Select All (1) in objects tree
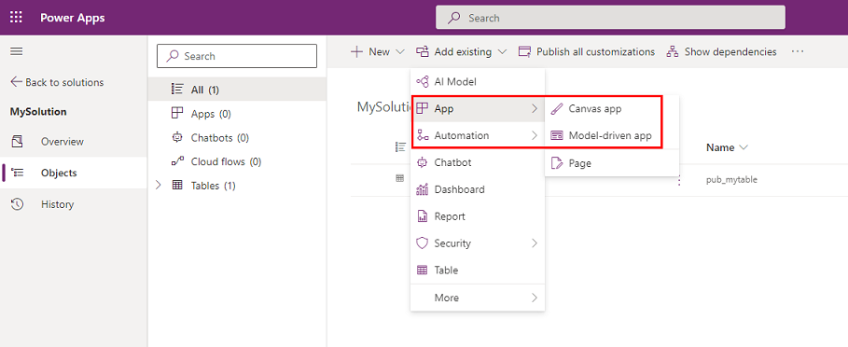 click(x=237, y=90)
